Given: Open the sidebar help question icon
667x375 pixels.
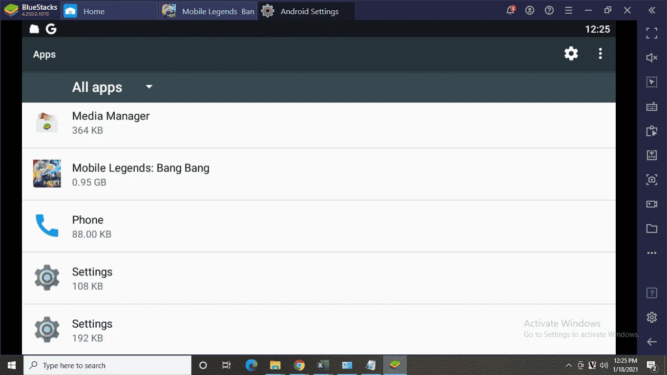Looking at the screenshot, I should (652, 293).
